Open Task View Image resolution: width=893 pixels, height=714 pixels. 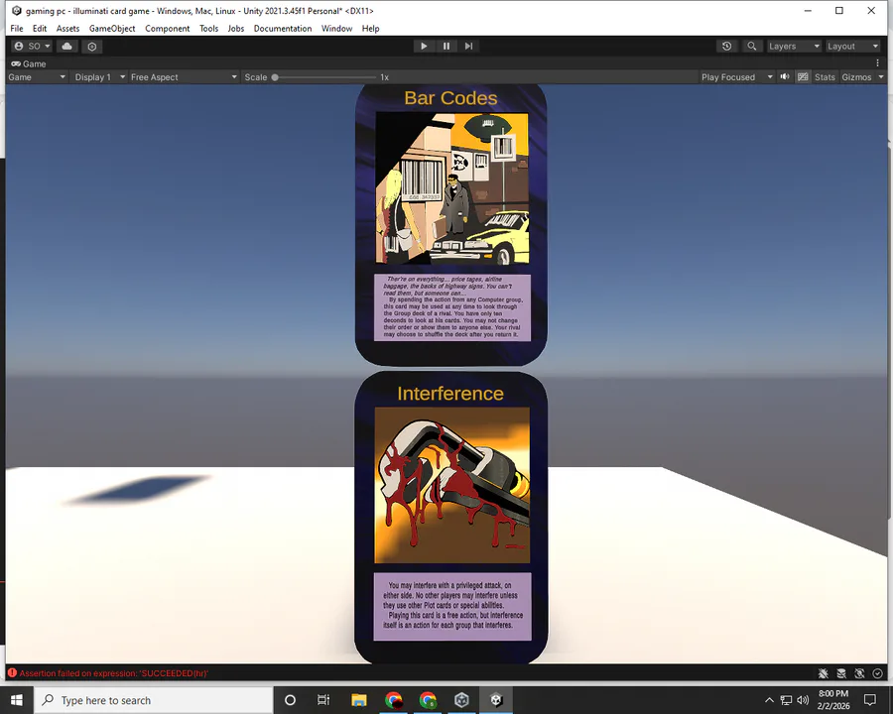tap(323, 700)
